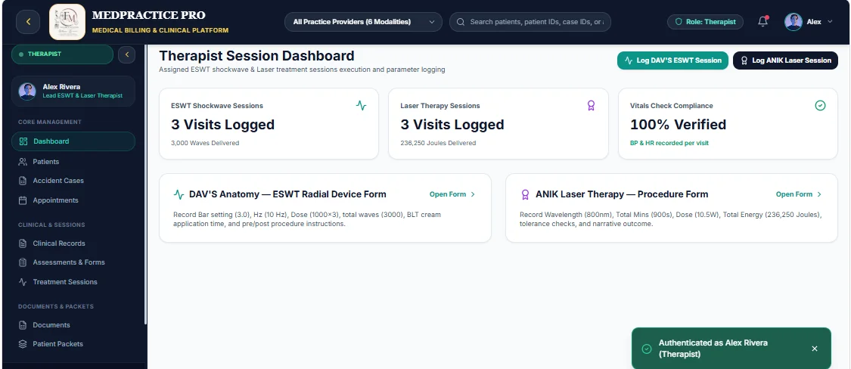Click pulse icon beside DAV'S Anatomy heading
The image size is (851, 369).
(x=179, y=194)
